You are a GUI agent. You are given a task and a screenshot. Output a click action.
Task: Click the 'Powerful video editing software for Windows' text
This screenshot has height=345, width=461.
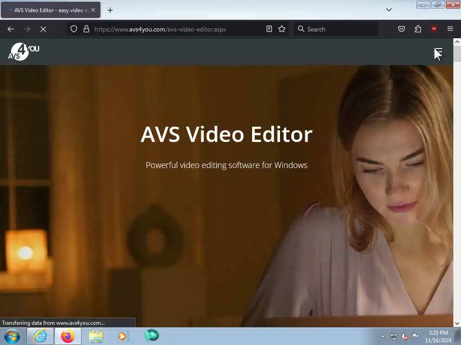pos(226,165)
